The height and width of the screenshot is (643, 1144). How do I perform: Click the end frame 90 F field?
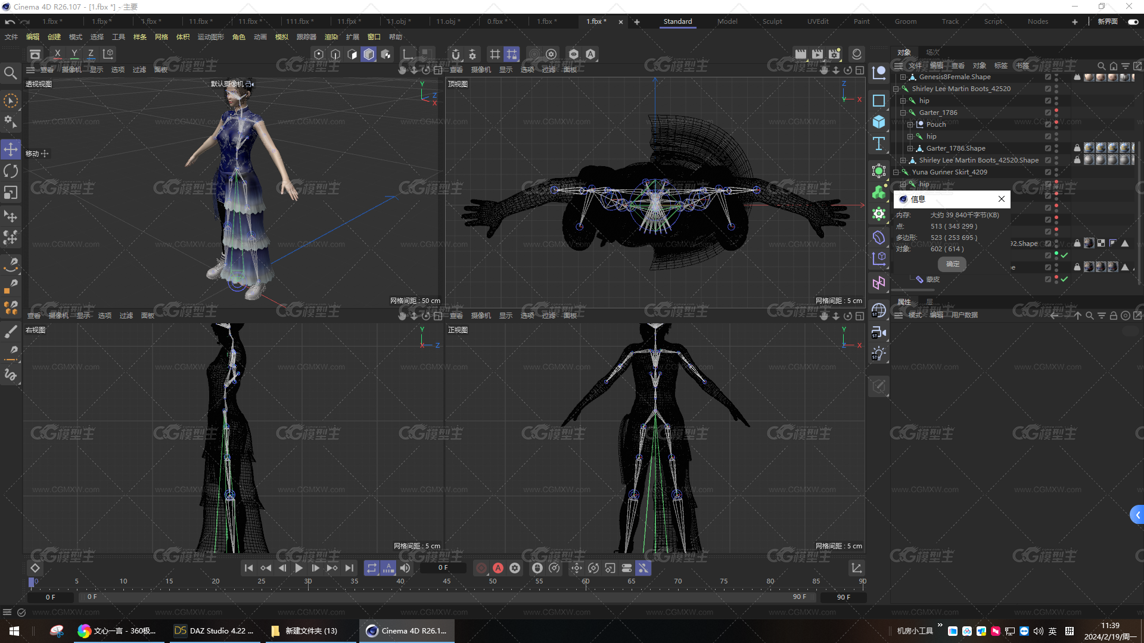pos(843,597)
